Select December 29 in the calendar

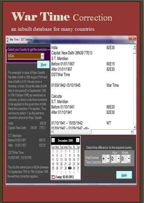coord(70,168)
